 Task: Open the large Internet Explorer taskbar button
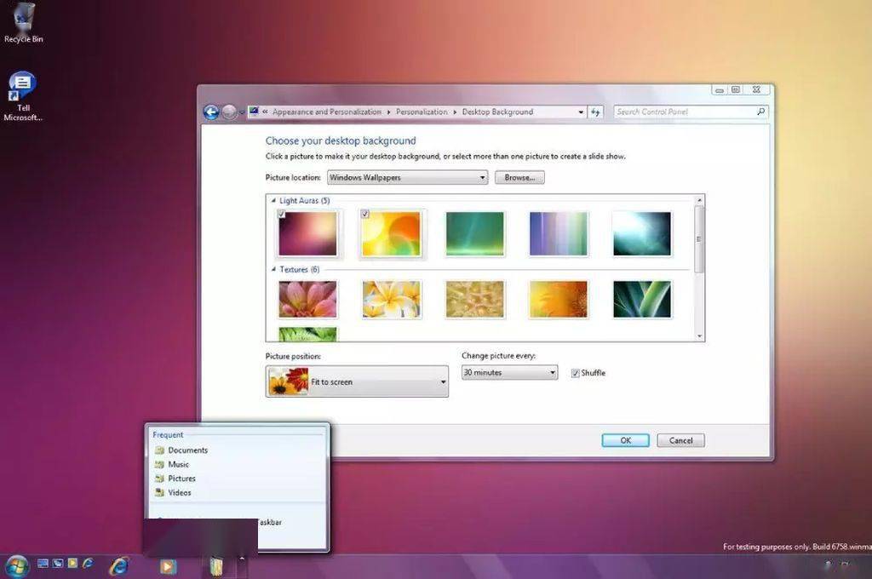(x=119, y=566)
